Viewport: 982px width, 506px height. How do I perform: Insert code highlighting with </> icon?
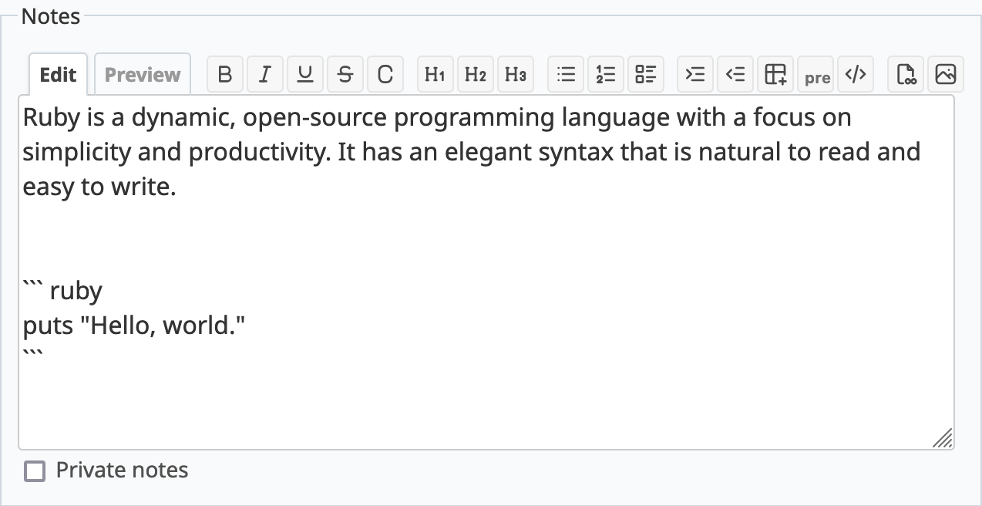point(856,74)
